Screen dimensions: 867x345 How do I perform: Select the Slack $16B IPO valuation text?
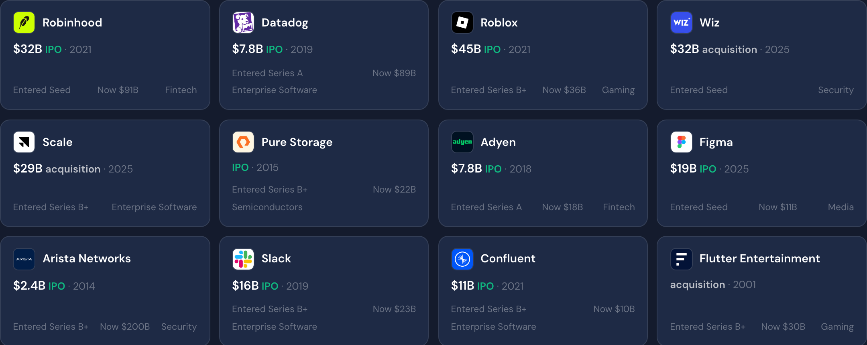tap(255, 286)
